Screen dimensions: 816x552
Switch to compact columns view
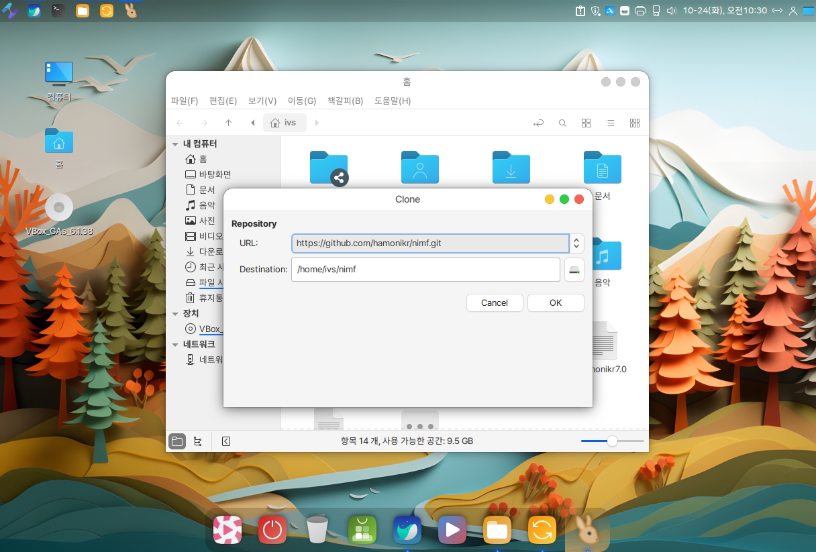(x=634, y=123)
